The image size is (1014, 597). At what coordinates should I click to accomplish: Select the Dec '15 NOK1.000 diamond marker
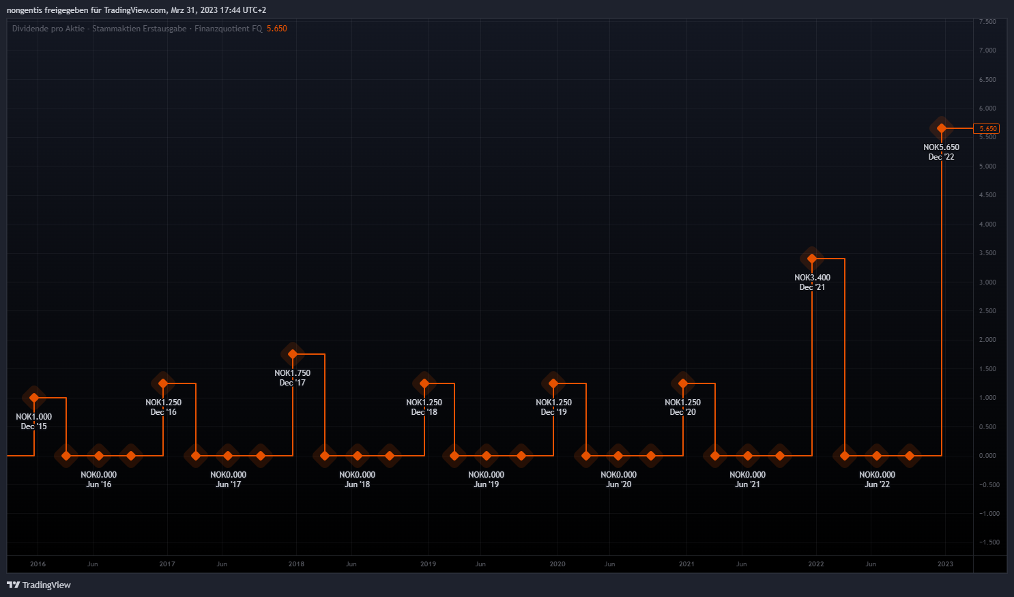[x=34, y=398]
